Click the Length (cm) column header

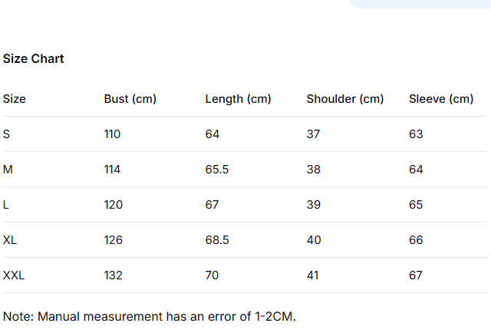[x=238, y=99]
